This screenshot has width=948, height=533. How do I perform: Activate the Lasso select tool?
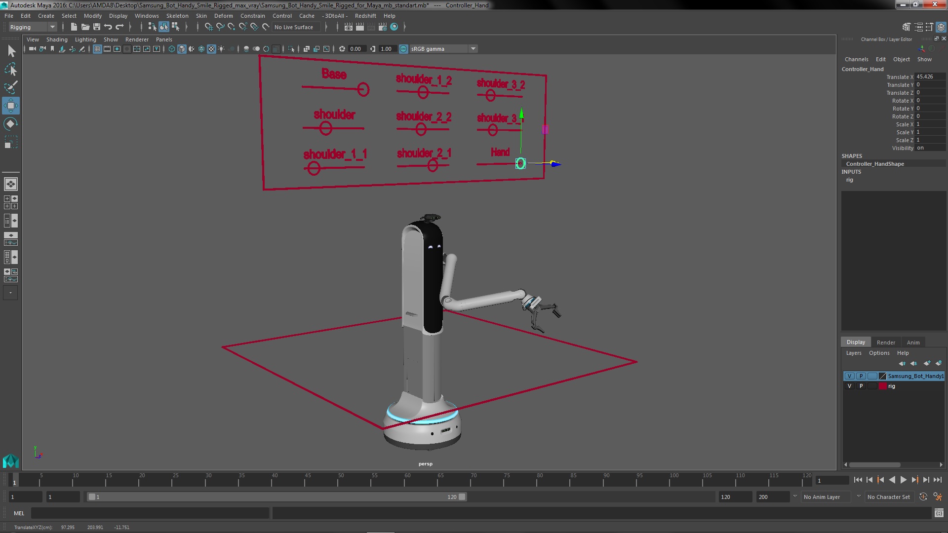pos(11,69)
